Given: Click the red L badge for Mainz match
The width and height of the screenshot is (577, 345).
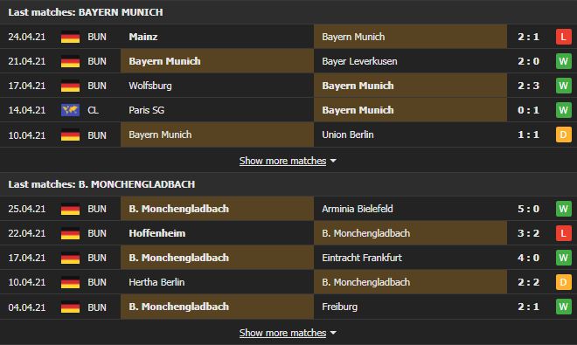Looking at the screenshot, I should 563,37.
